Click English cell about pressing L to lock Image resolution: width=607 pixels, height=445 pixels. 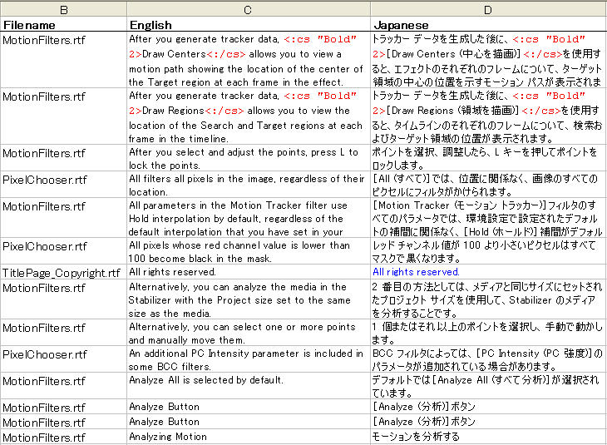(x=248, y=159)
